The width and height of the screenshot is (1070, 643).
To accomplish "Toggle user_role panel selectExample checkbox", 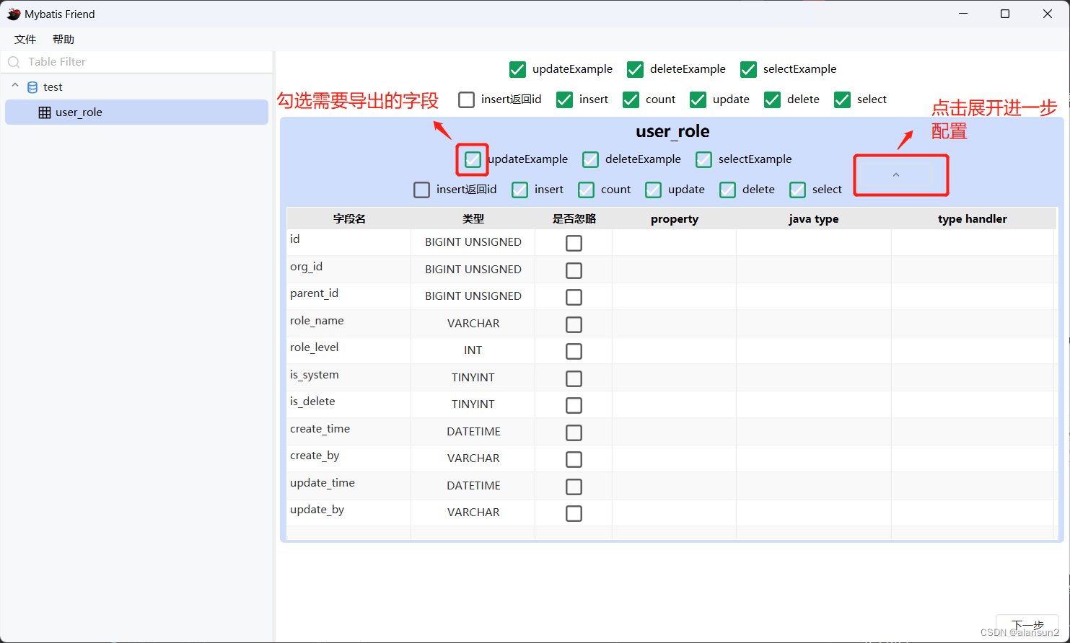I will pos(703,159).
